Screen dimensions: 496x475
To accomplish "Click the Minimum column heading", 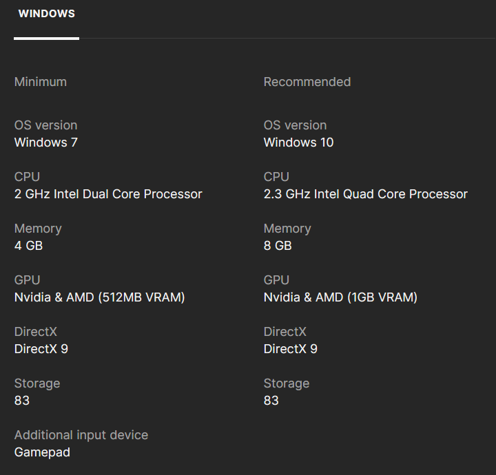I will click(41, 82).
